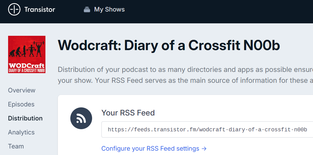Click the arrow after Configure RSS settings
313x155 pixels.
point(204,148)
